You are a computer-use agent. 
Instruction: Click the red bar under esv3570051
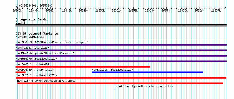[83, 67]
